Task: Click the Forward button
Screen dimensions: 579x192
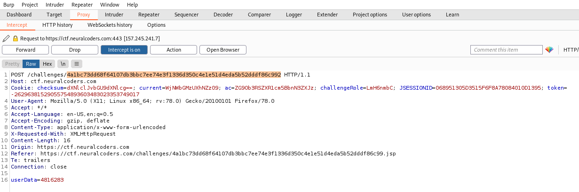Action: pyautogui.click(x=25, y=50)
